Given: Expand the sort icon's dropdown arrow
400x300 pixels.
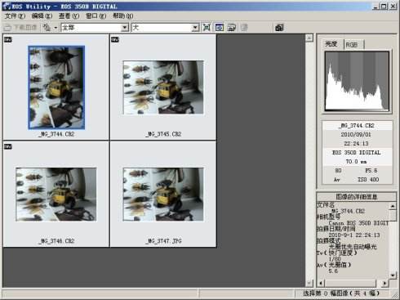Looking at the screenshot, I should point(56,28).
